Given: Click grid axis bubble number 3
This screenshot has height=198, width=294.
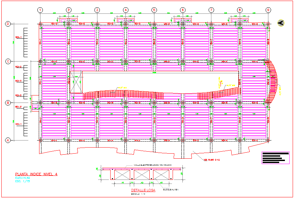Looking at the screenshot, I should [x=97, y=10].
